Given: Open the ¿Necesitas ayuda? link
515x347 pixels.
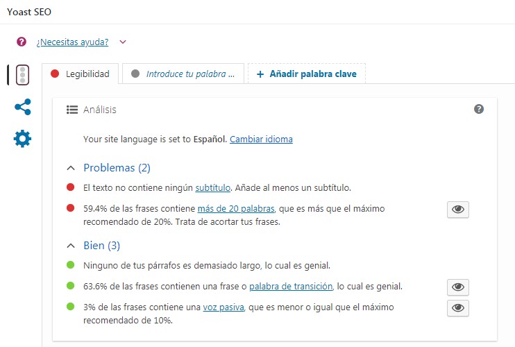Looking at the screenshot, I should [72, 42].
